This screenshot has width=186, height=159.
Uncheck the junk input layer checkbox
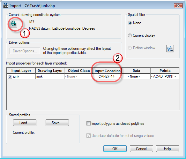(10, 77)
